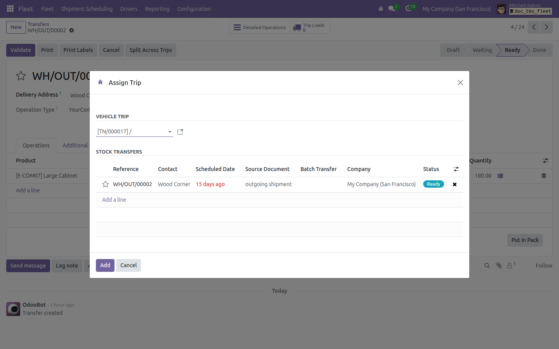Click Mitchell Admin user avatar
Viewport: 559px width, 349px height.
tap(501, 9)
